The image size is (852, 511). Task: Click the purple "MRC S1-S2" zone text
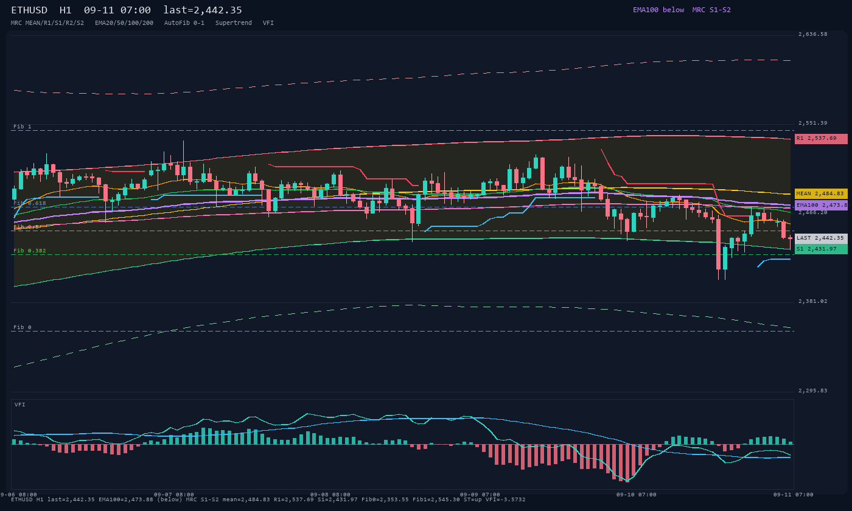click(x=711, y=10)
